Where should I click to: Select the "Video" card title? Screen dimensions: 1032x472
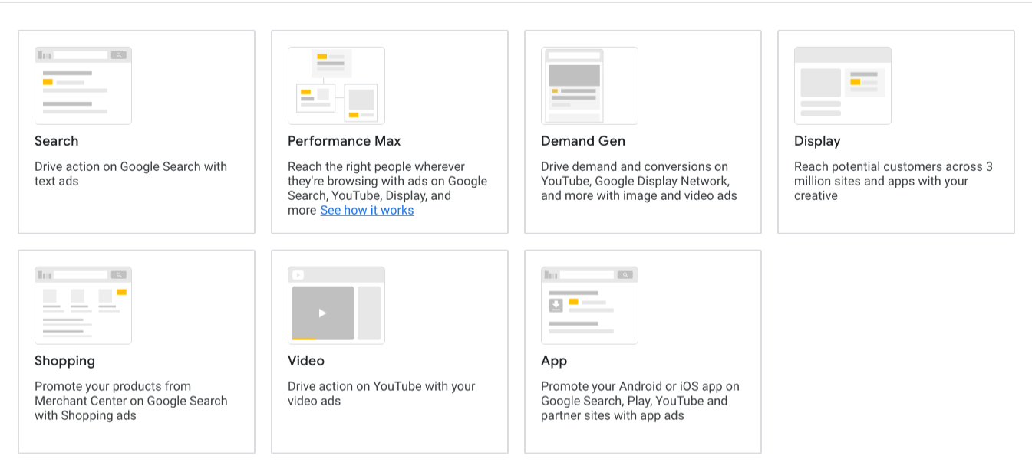click(306, 361)
